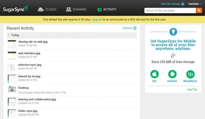Open selective sync.jpg thumbnail
Image resolution: width=205 pixels, height=119 pixels.
pos(12,67)
